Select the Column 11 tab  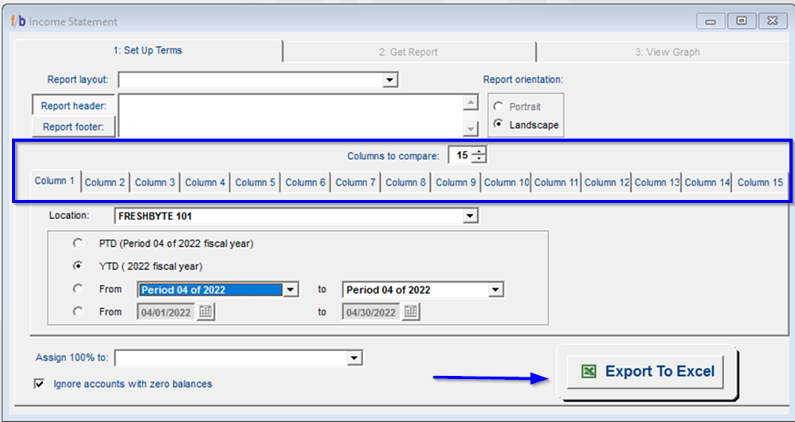(557, 182)
